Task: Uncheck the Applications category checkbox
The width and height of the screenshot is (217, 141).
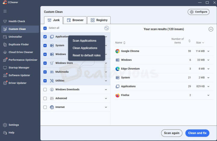Action: (x=45, y=37)
